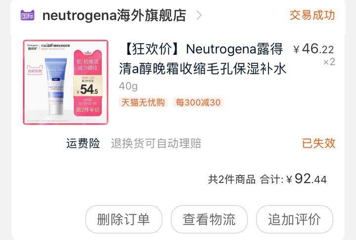Click the 删除订单 button

(x=124, y=219)
